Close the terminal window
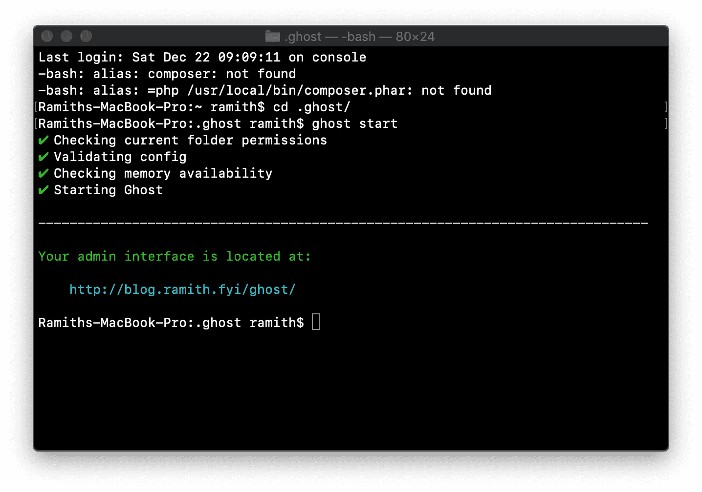This screenshot has width=702, height=492. pos(47,36)
